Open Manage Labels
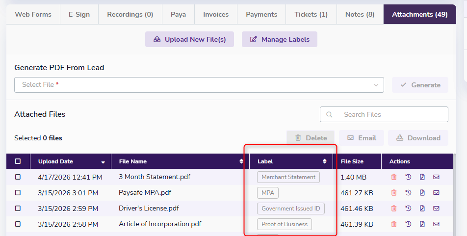 click(280, 39)
